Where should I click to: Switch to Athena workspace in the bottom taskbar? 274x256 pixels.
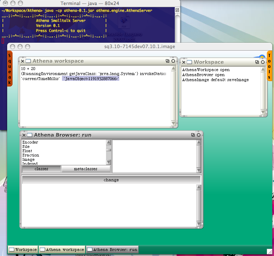click(62, 250)
